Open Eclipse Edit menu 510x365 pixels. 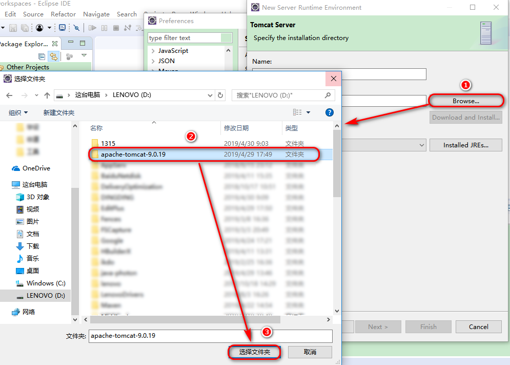(x=10, y=14)
